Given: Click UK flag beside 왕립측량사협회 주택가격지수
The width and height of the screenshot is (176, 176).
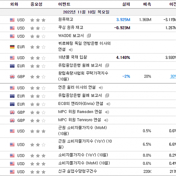Looking at the screenshot, I should (x=12, y=77).
